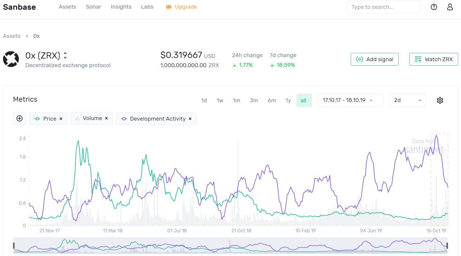Open chart settings via the gear icon
461x256 pixels.
click(440, 100)
